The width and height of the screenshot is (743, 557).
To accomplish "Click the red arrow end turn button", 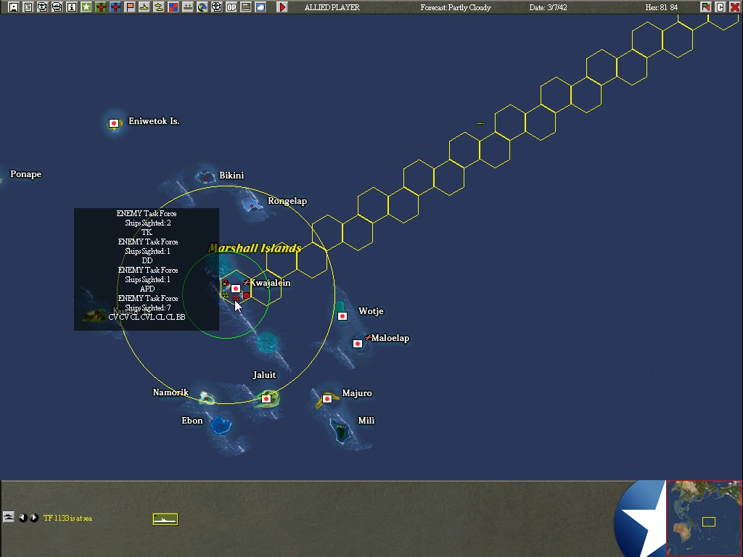I will click(282, 7).
